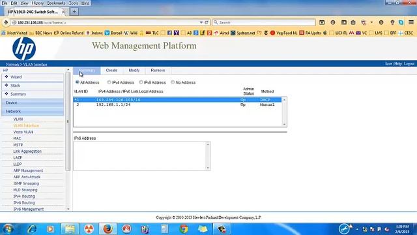Click the downloads toolbar icon

click(x=322, y=22)
